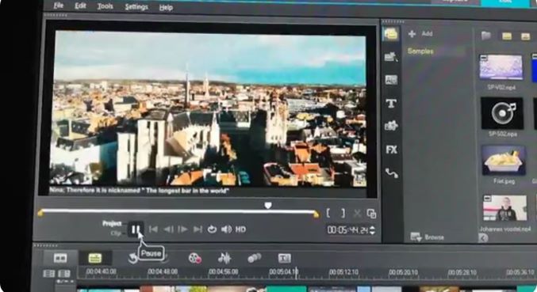
Task: Toggle the Repeat loop playback button
Action: click(212, 229)
